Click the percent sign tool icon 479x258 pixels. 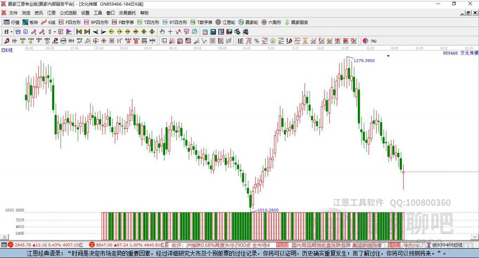(257, 41)
